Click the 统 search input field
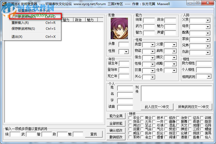Viewport: 216px width, 144px height. (15, 134)
